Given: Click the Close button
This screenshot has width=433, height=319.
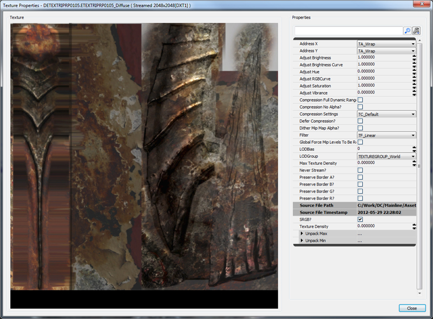Looking at the screenshot, I should pos(412,308).
